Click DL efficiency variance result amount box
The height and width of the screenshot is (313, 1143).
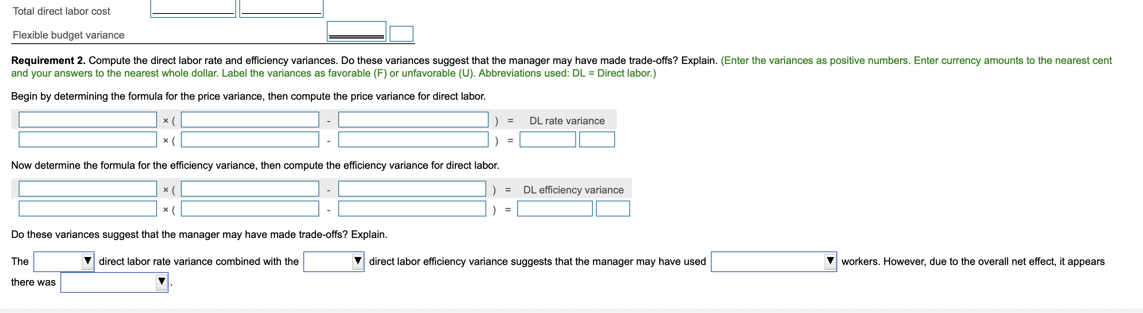pyautogui.click(x=554, y=209)
